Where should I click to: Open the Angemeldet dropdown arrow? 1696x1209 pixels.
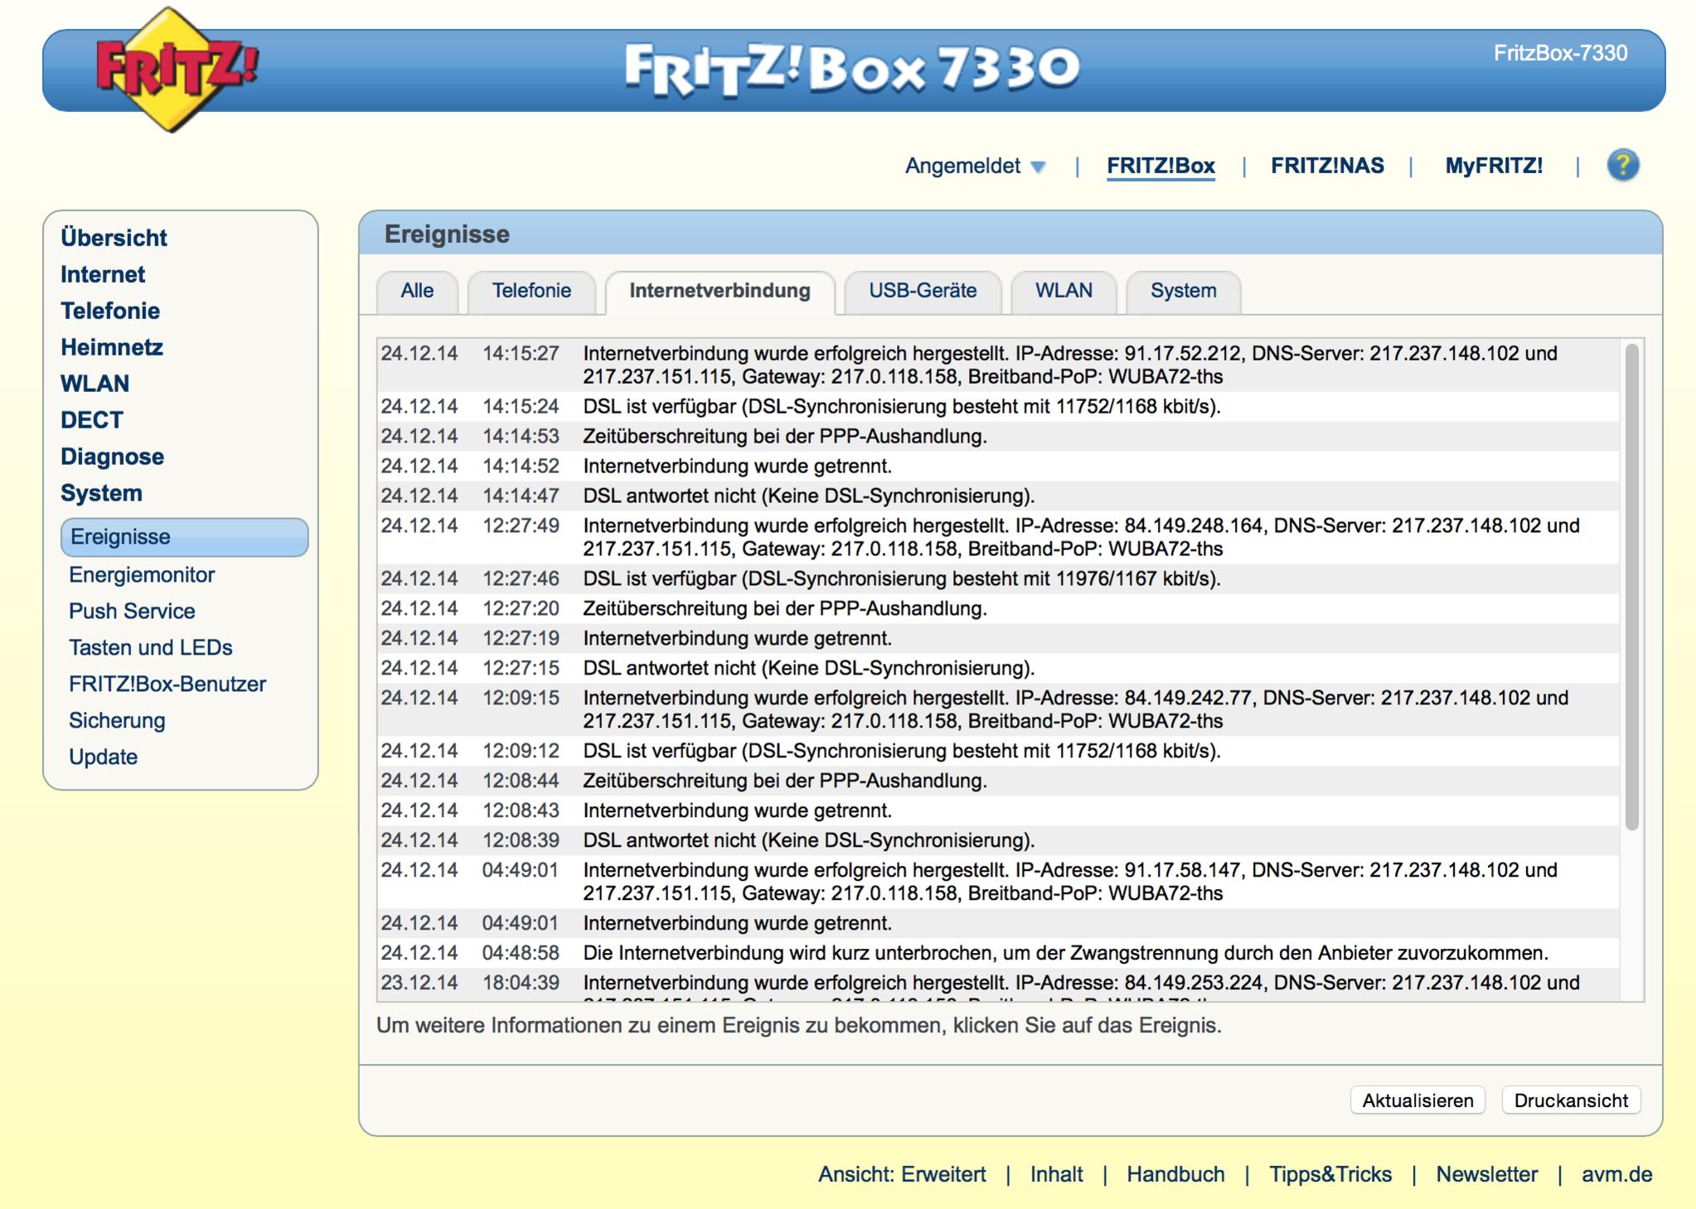(1038, 167)
